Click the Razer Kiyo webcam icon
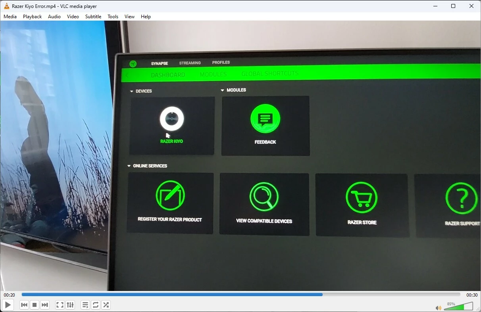This screenshot has width=481, height=312. (x=172, y=119)
